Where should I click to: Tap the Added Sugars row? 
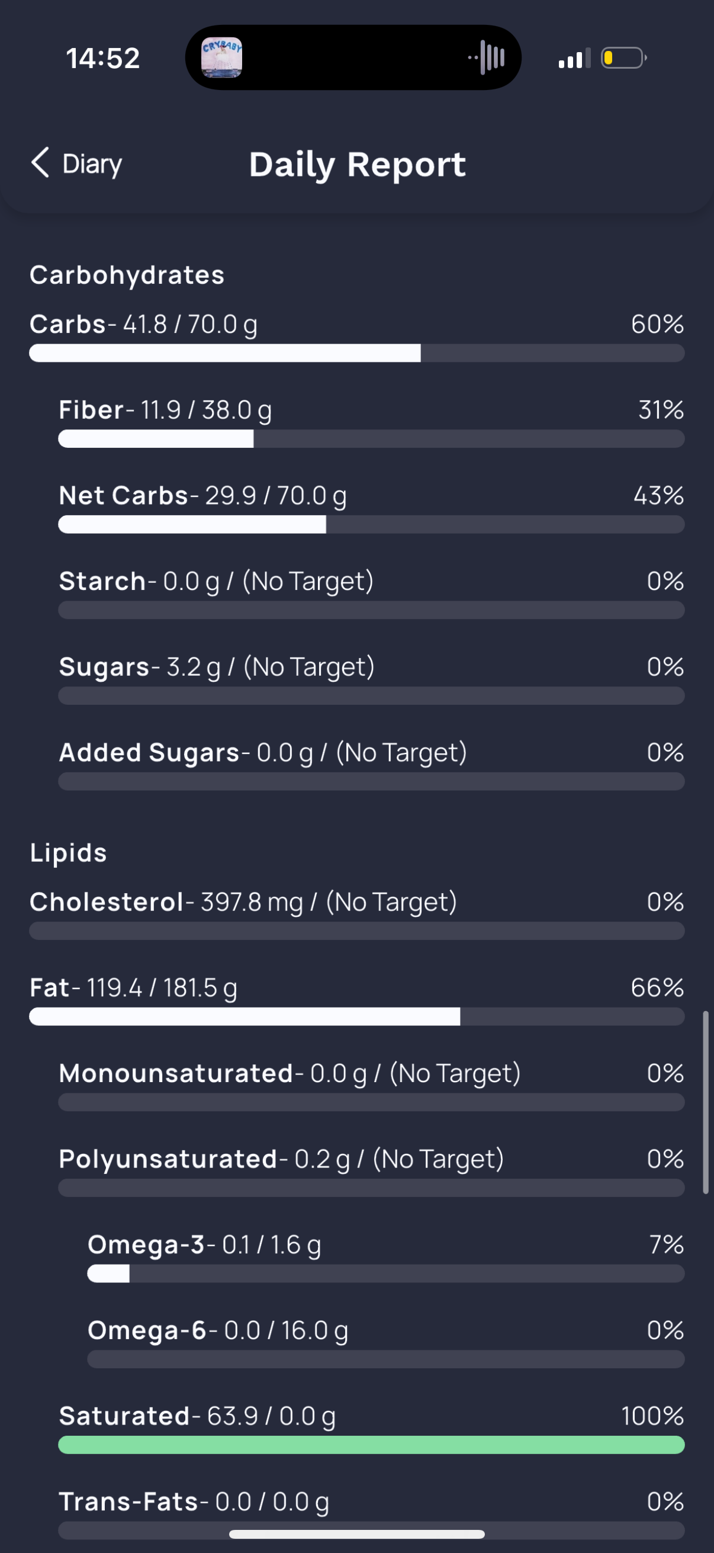(x=371, y=765)
